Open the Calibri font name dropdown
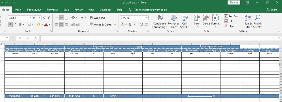282x102 pixels. pyautogui.click(x=30, y=18)
